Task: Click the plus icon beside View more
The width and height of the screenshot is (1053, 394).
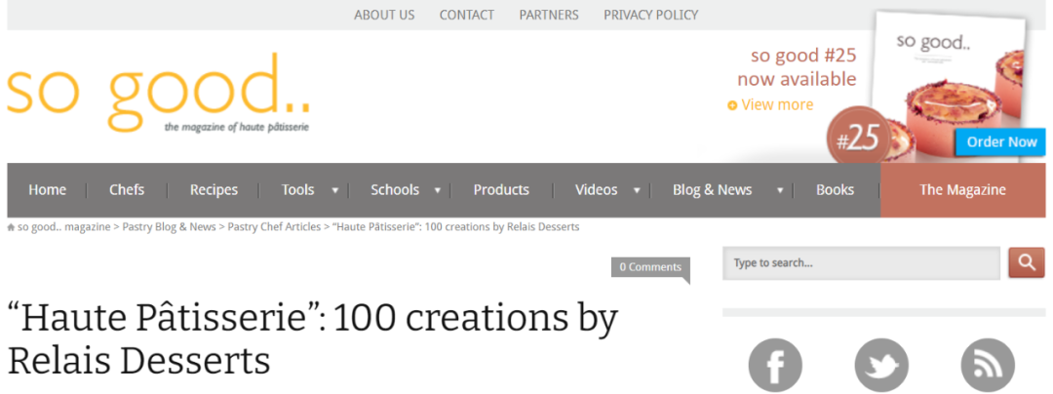Action: click(x=732, y=105)
